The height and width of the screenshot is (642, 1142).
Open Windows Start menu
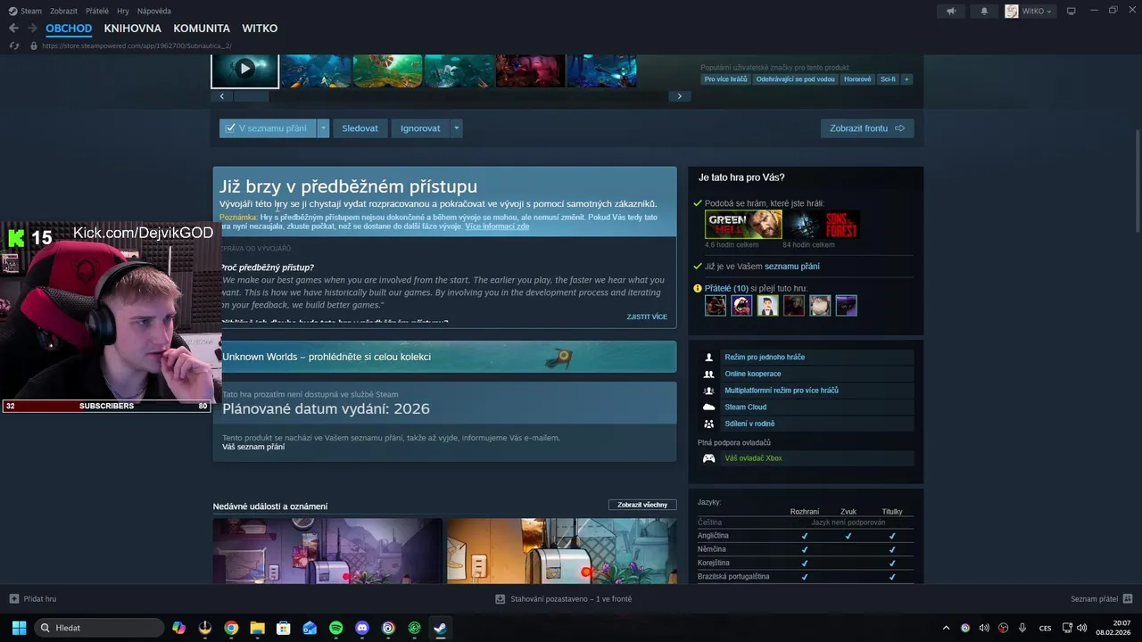point(19,628)
